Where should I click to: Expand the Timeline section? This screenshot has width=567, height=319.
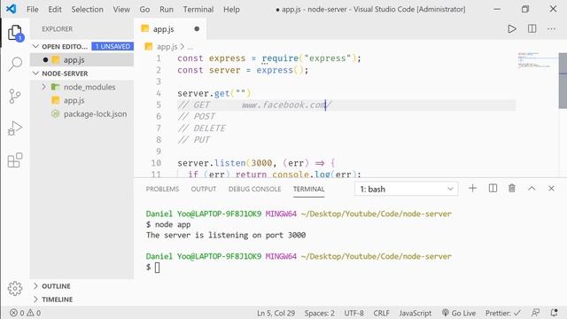pos(35,300)
